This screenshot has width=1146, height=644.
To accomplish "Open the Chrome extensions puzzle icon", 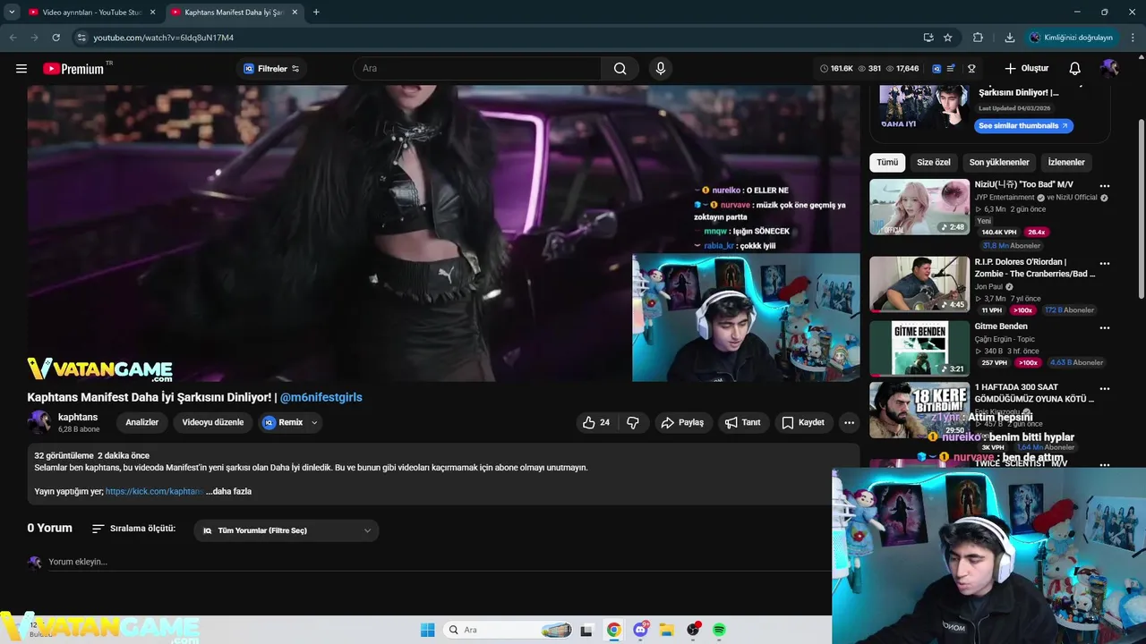I will (x=978, y=38).
